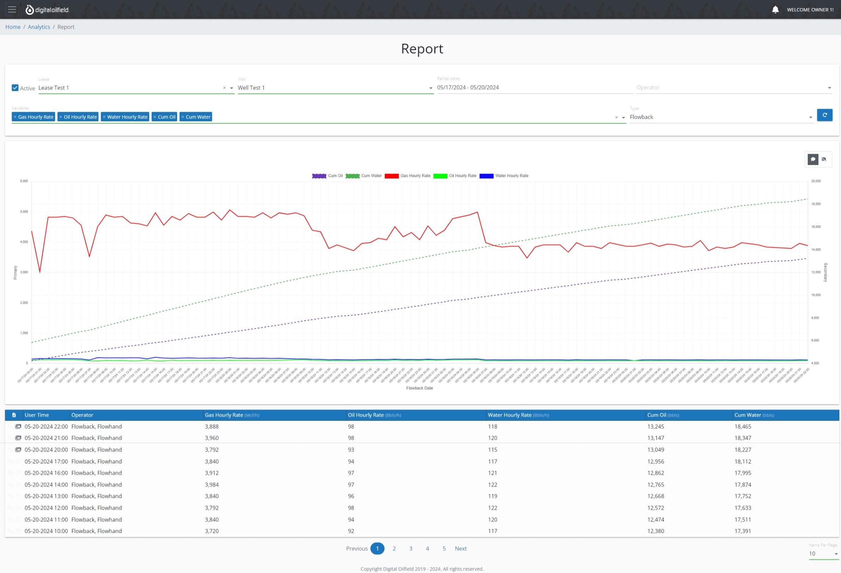Open images icon for 05-20-2024 20:00 row
841x573 pixels.
(x=18, y=450)
